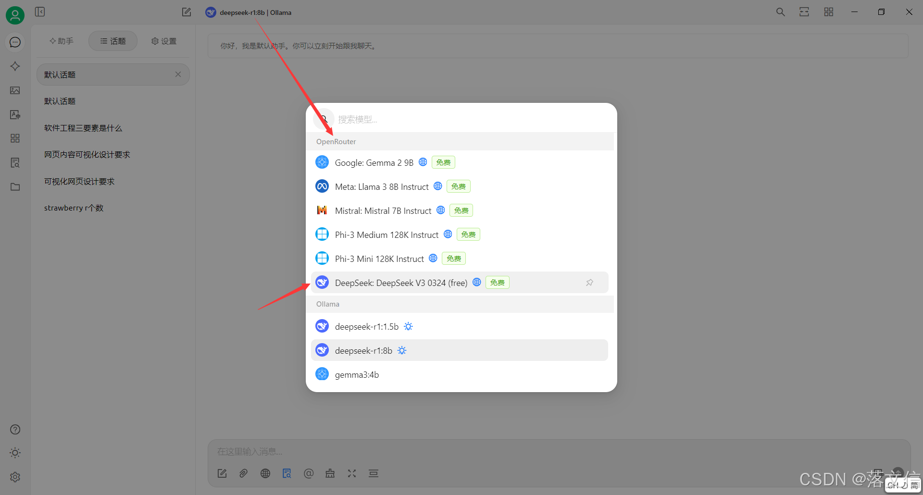Image resolution: width=923 pixels, height=495 pixels.
Task: Choose DeepSeek V3 0324 (free) model
Action: (x=460, y=283)
